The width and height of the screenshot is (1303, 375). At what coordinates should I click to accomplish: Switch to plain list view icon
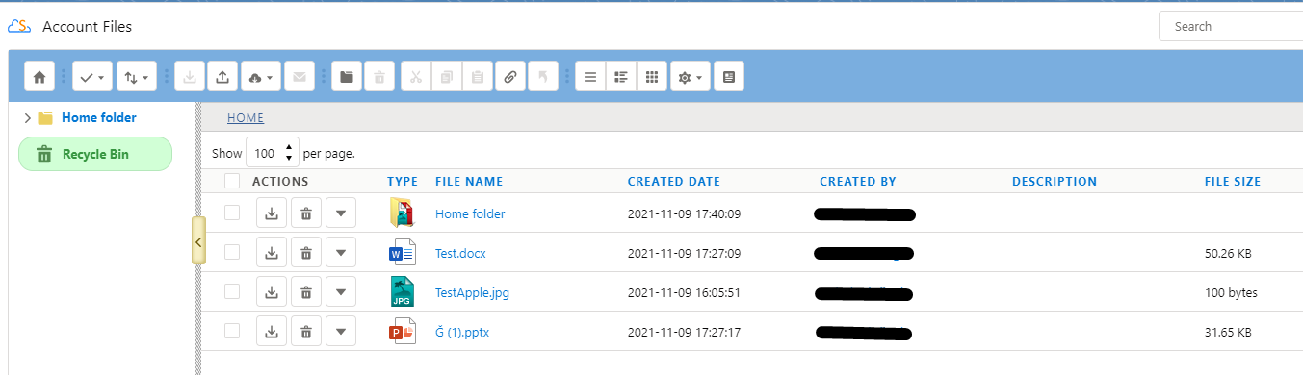pos(590,77)
